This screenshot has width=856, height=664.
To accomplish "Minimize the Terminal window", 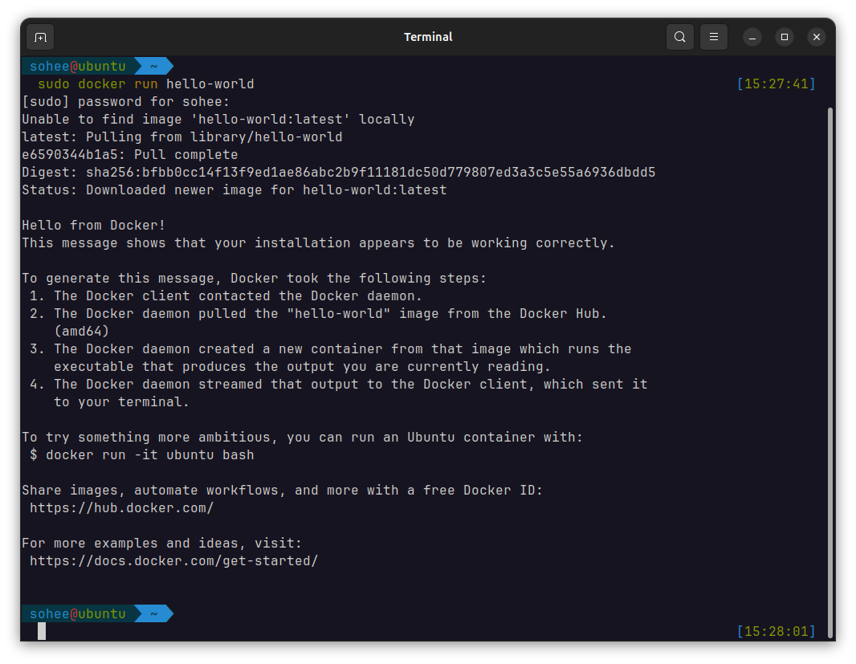I will 752,37.
